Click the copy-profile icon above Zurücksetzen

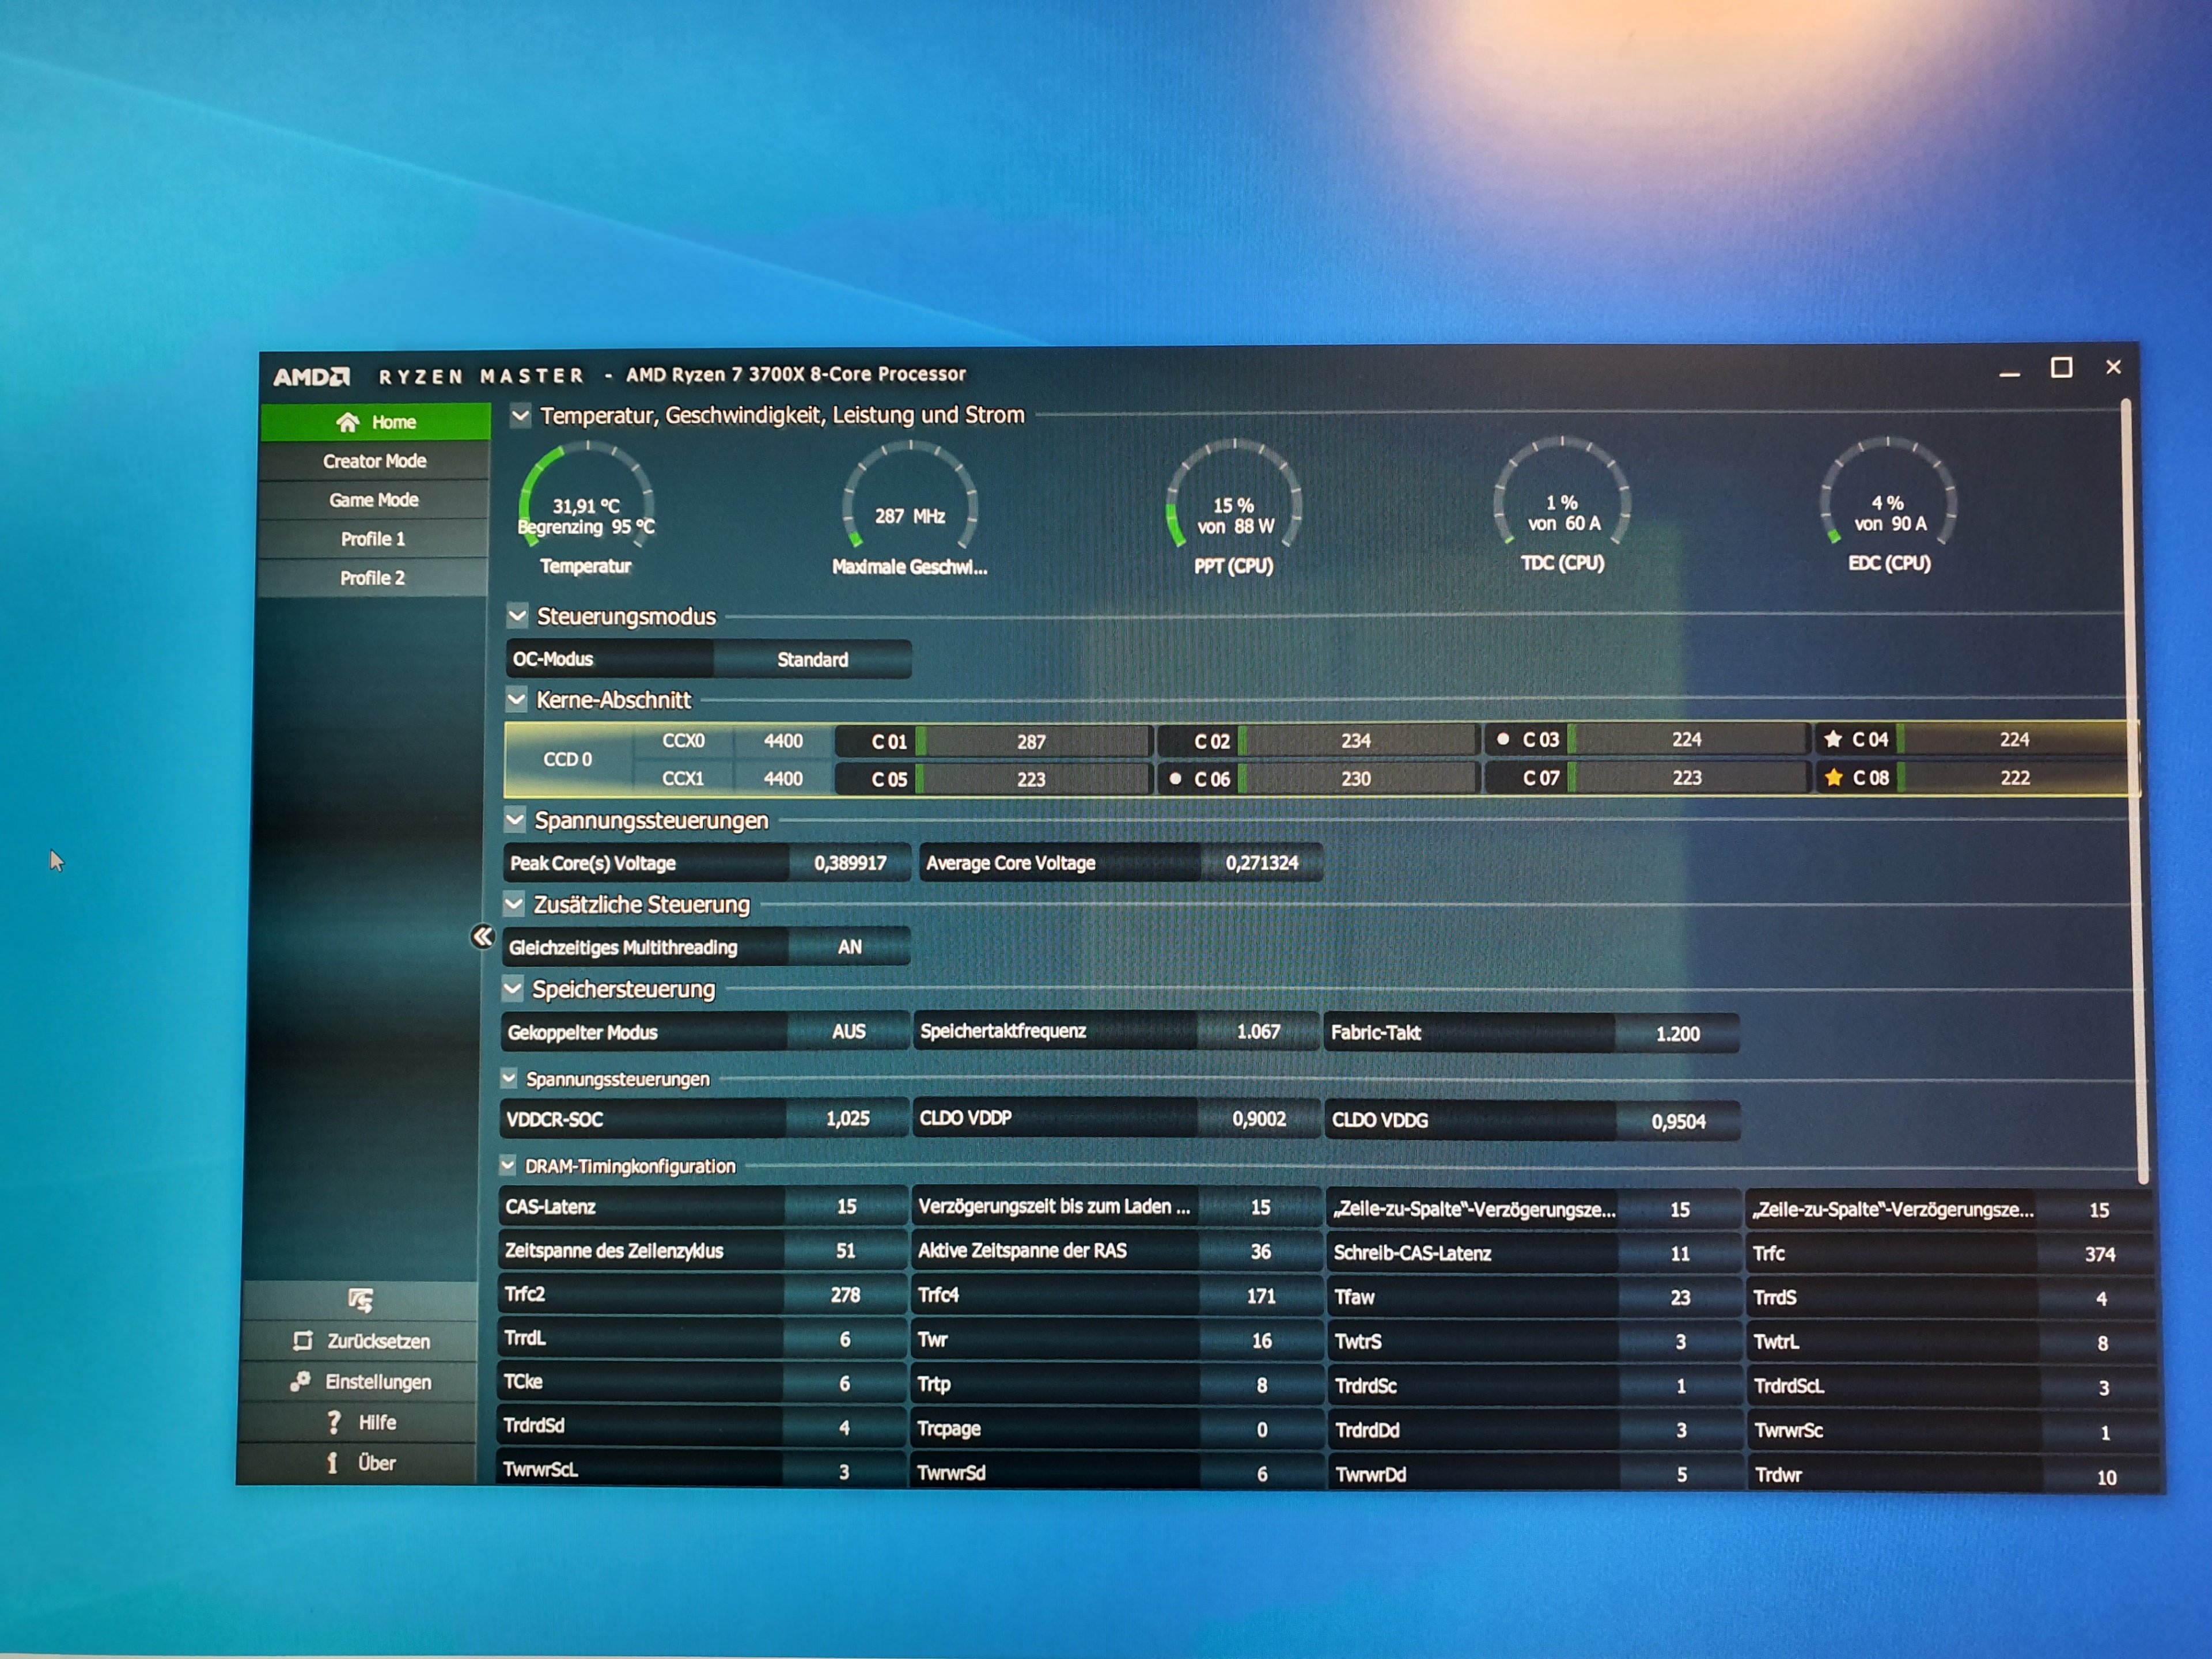(360, 1299)
